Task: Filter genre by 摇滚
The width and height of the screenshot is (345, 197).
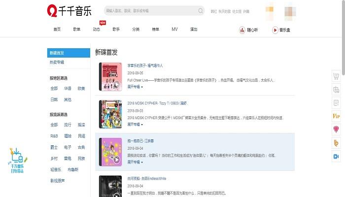Action: pos(81,125)
